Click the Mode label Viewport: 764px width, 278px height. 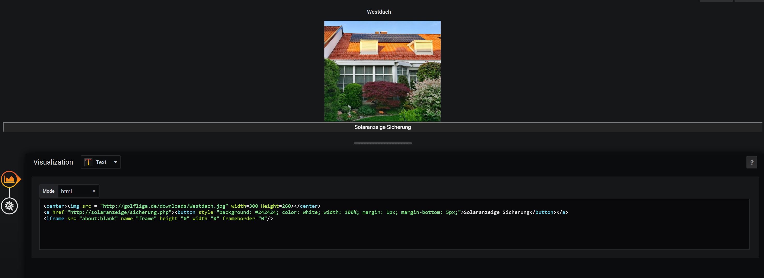(x=48, y=191)
